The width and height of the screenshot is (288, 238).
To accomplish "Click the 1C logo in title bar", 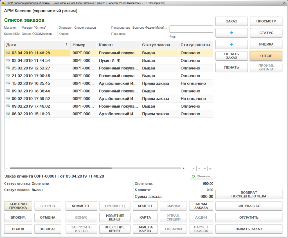I will (3, 3).
